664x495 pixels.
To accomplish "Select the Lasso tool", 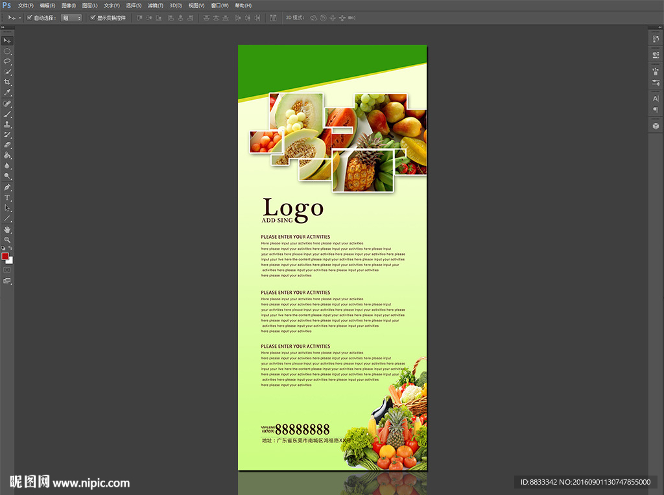I will (7, 61).
